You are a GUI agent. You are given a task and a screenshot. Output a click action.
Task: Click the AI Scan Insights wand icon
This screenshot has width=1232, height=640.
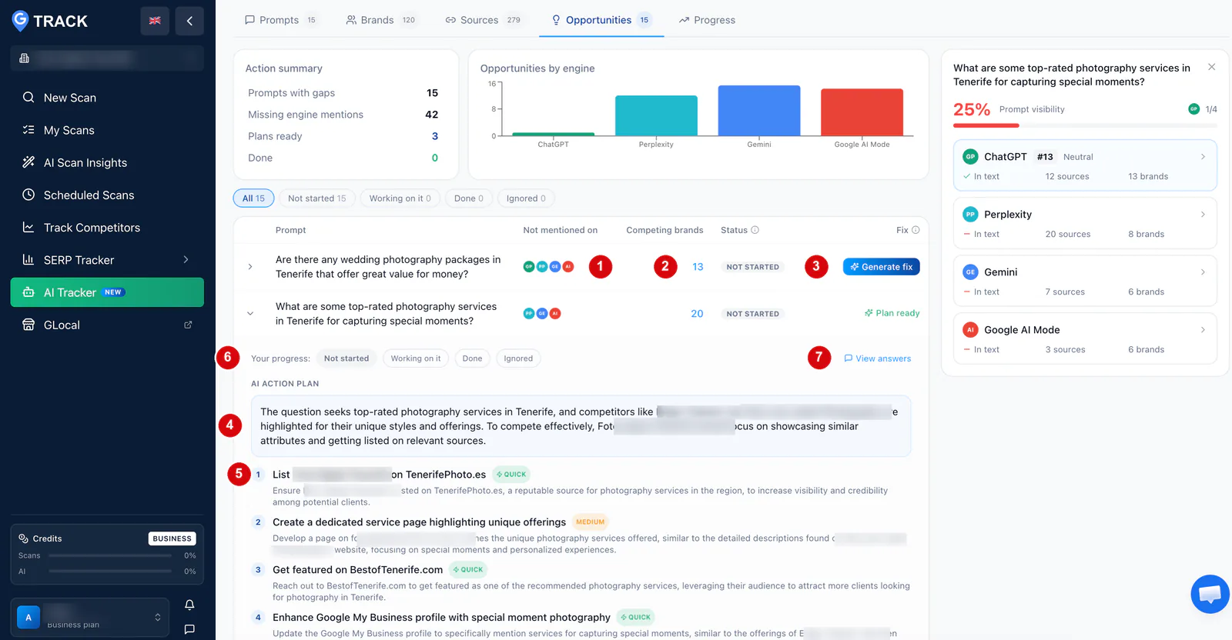(x=28, y=162)
